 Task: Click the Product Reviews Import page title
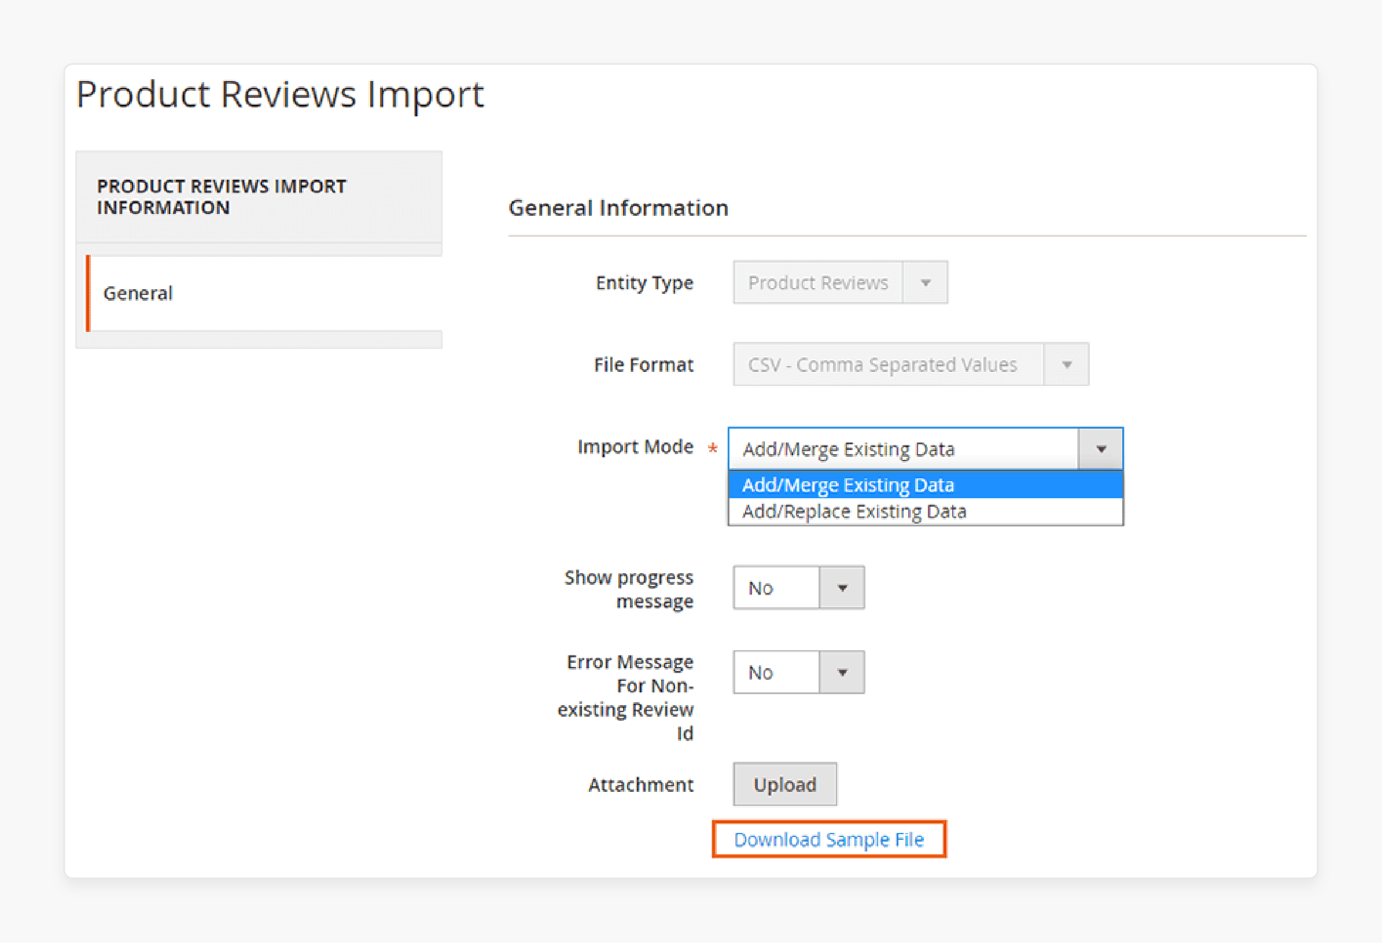pyautogui.click(x=280, y=94)
